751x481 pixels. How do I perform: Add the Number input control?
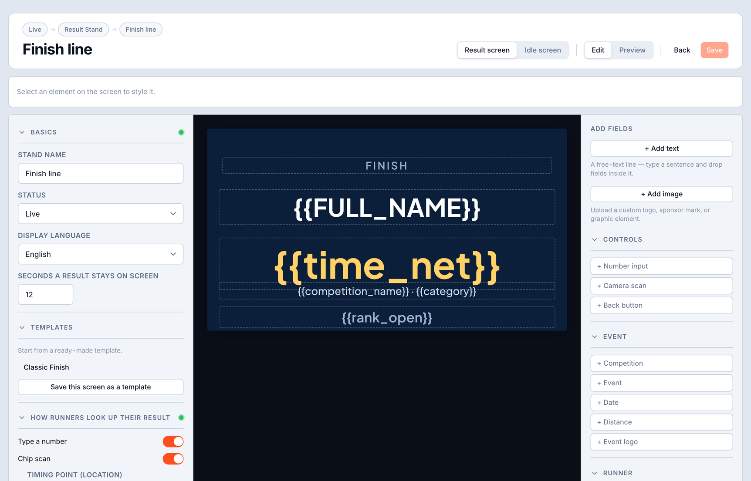tap(662, 266)
